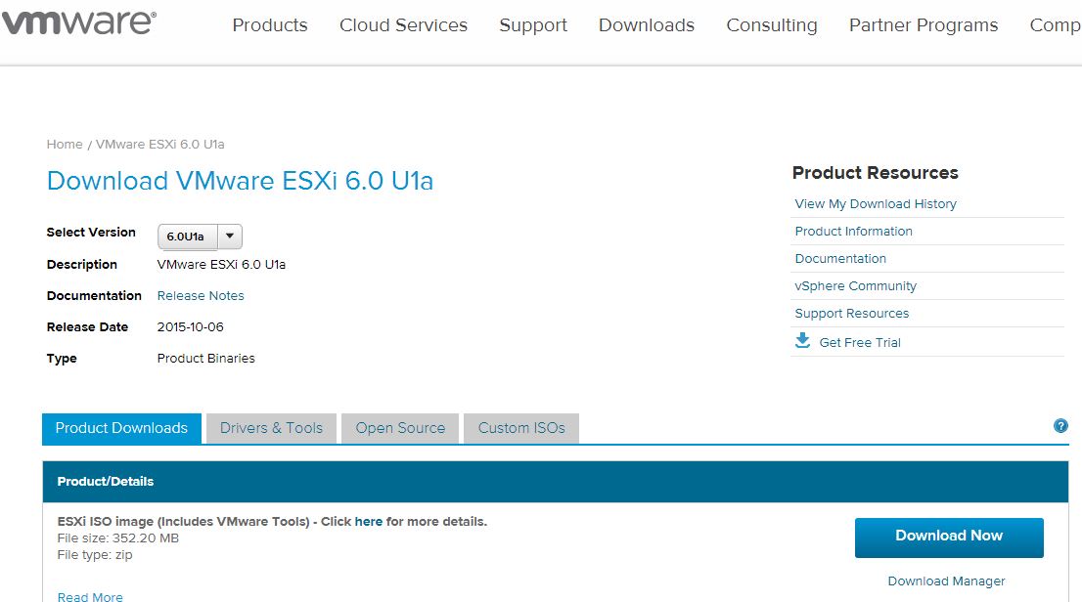Click the Home breadcrumb link
This screenshot has width=1082, height=602.
[65, 144]
